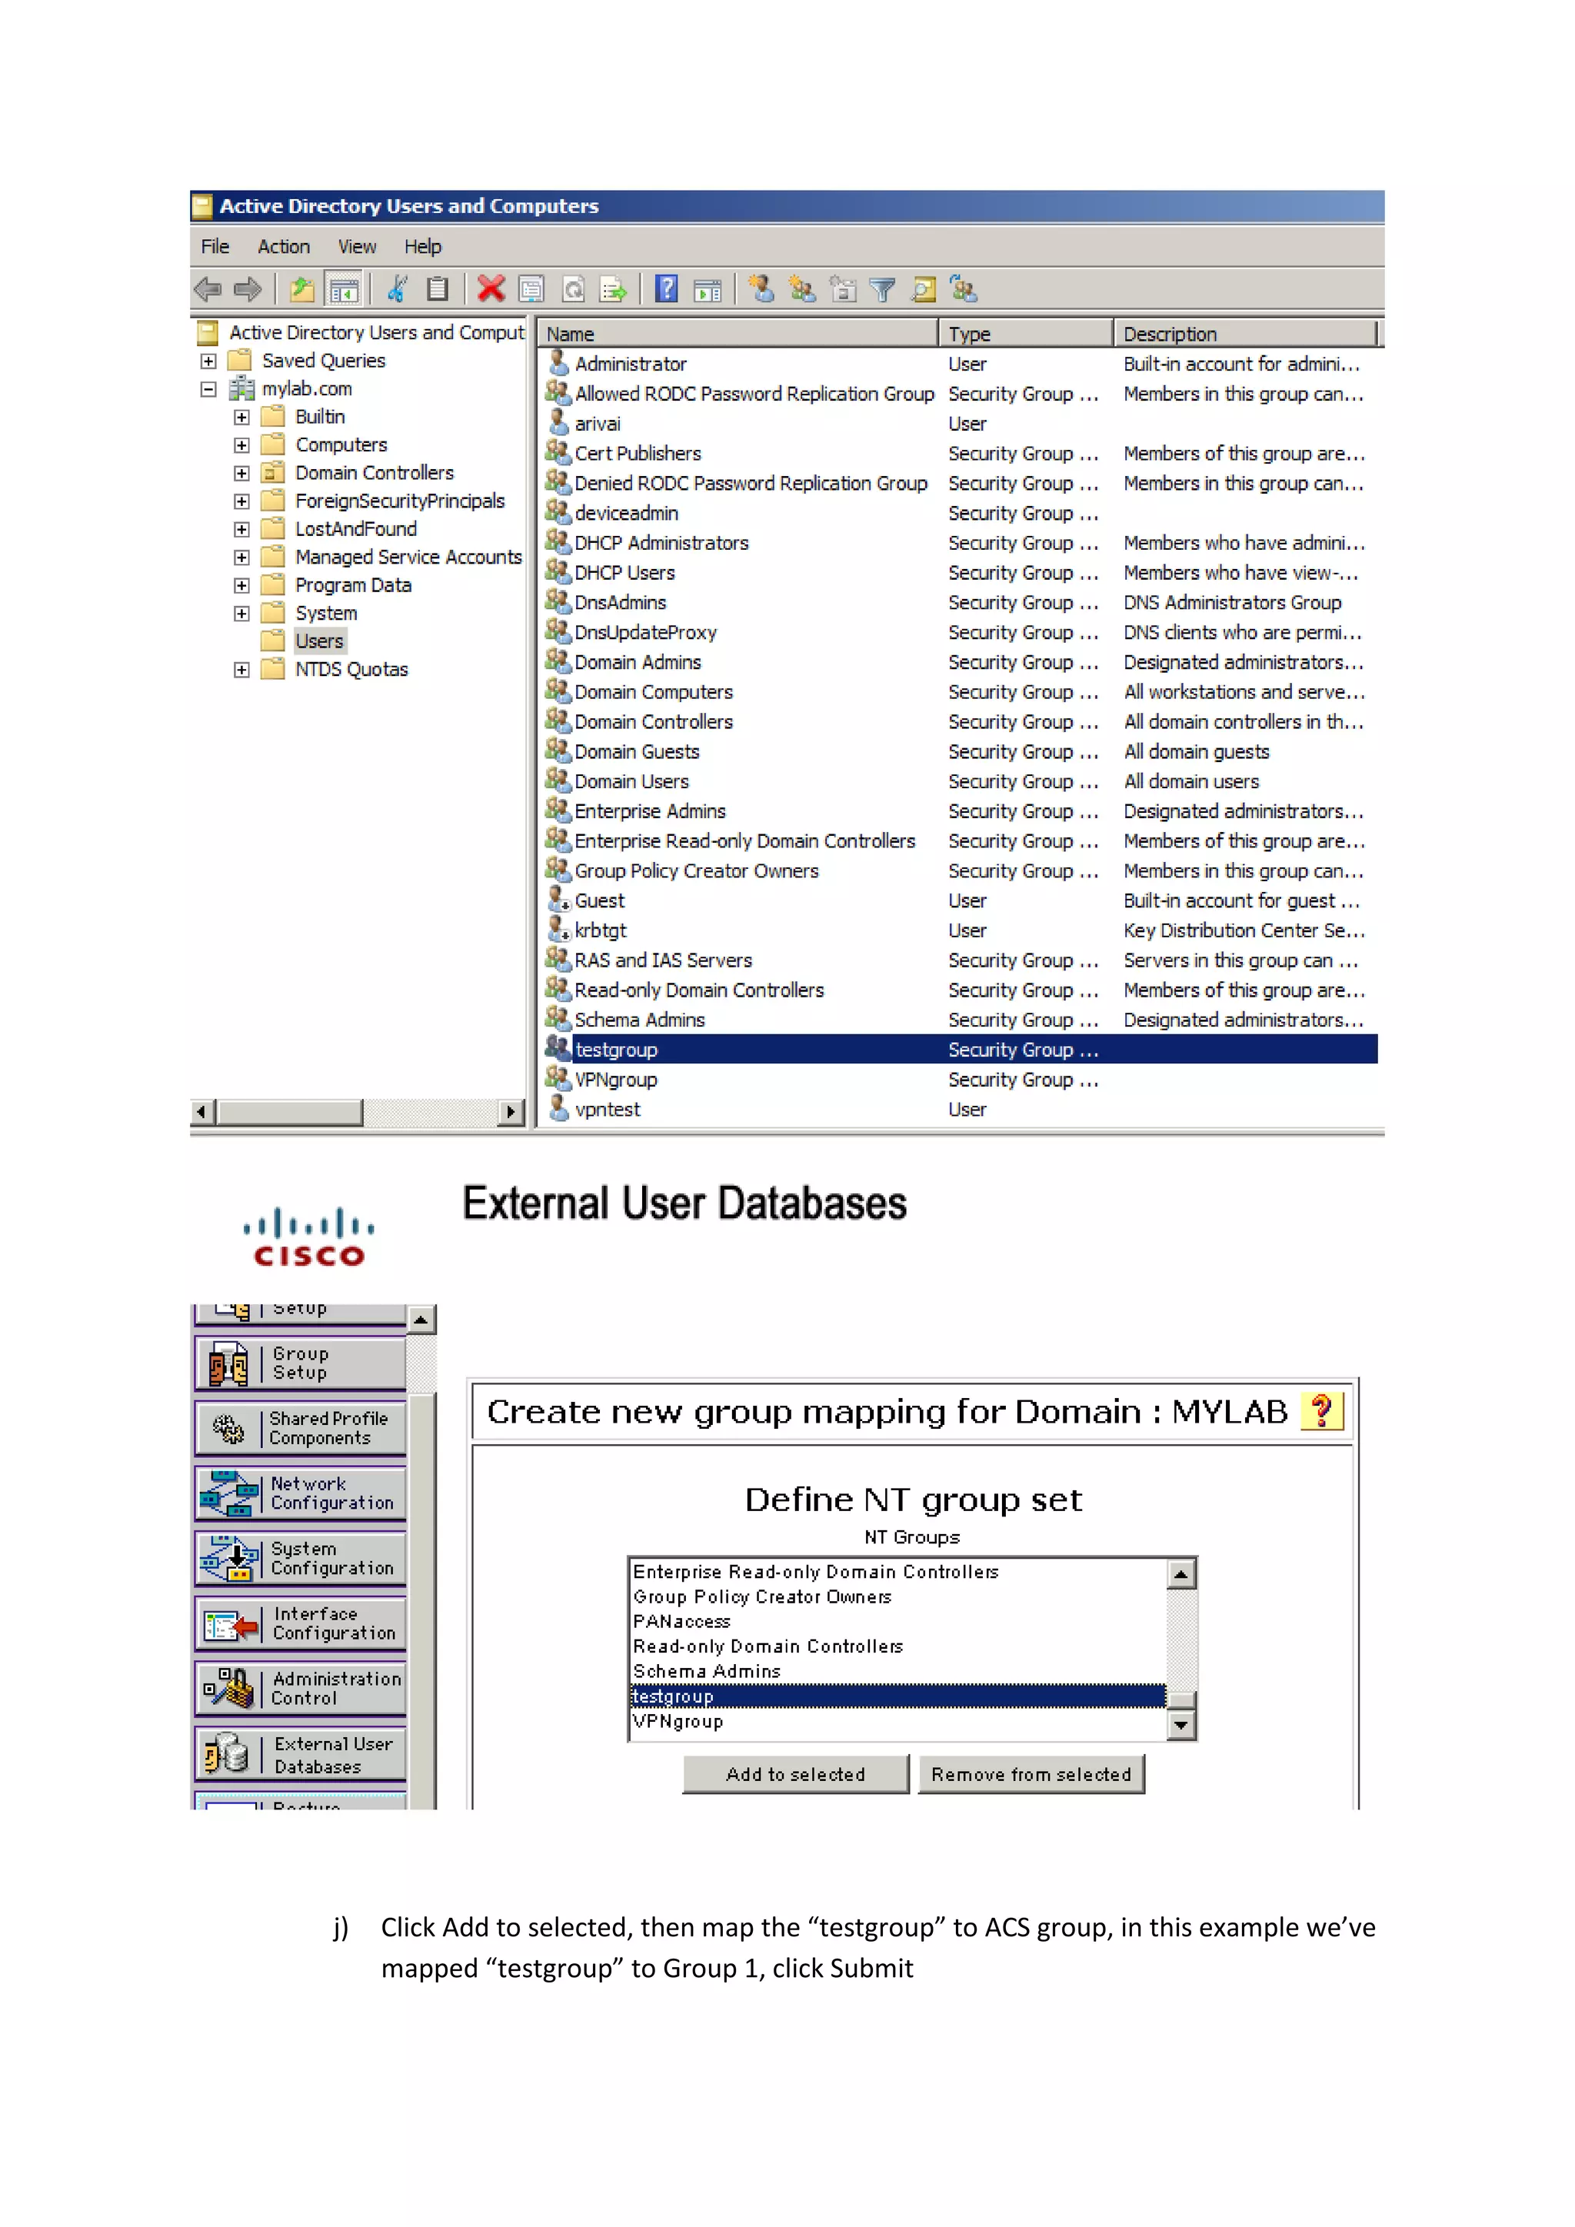Click the NT Groups list scroll-down arrow

coord(1180,1726)
